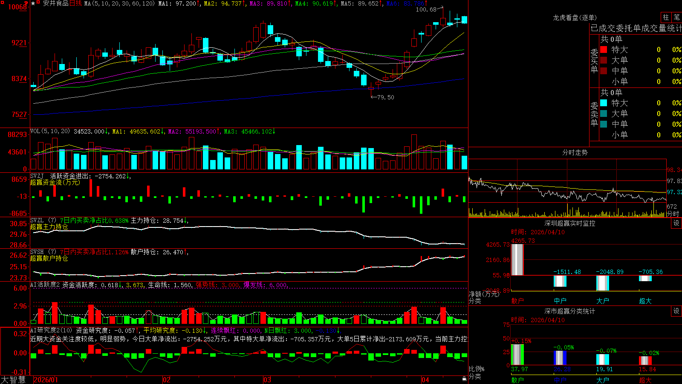
Task: Click the 深圳超赢实时监控 panel title
Action: [x=569, y=223]
